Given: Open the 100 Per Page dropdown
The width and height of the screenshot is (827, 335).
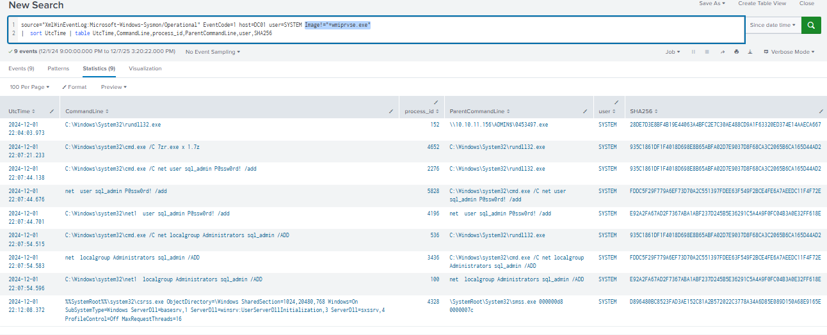Looking at the screenshot, I should coord(29,87).
